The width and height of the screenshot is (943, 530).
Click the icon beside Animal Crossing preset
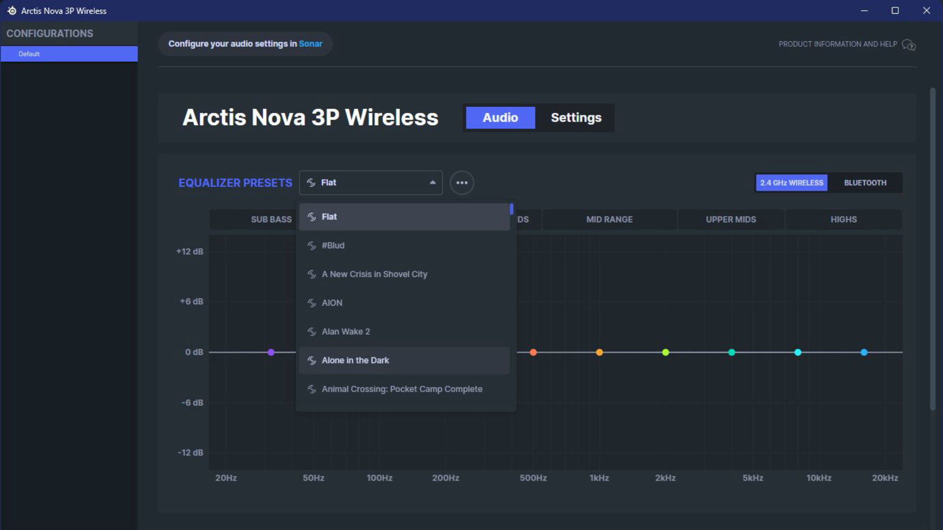(311, 389)
